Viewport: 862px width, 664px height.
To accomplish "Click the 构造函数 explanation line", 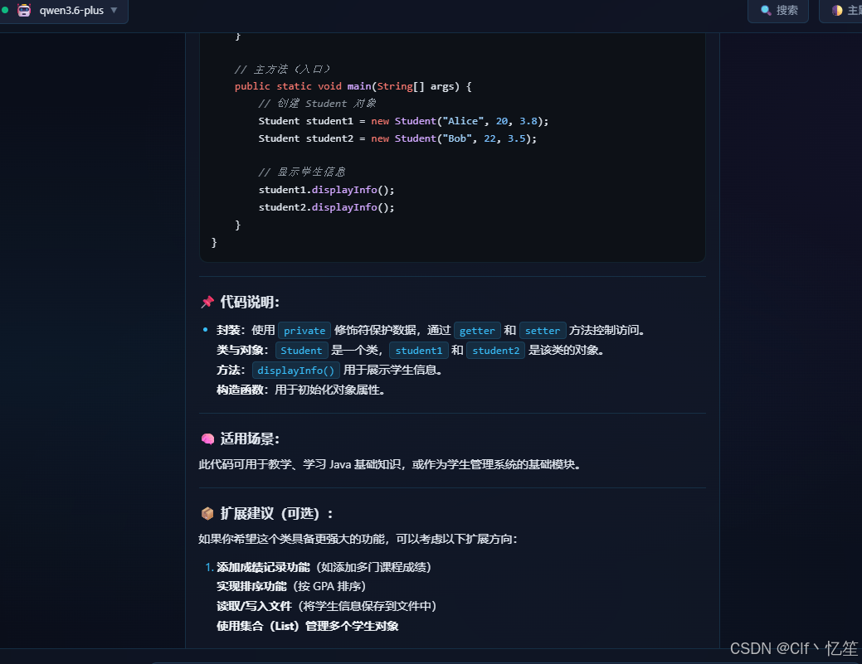I will point(300,390).
